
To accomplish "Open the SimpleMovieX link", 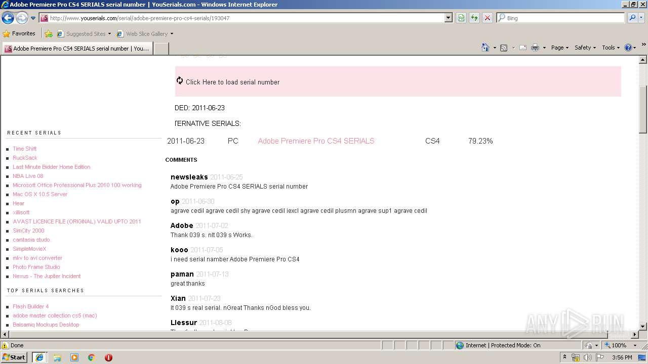I will point(29,249).
